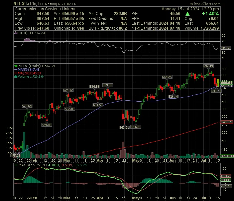Screen dimensions: 234x201
Task: Click the EPS 14.41 value
Action: coord(175,19)
